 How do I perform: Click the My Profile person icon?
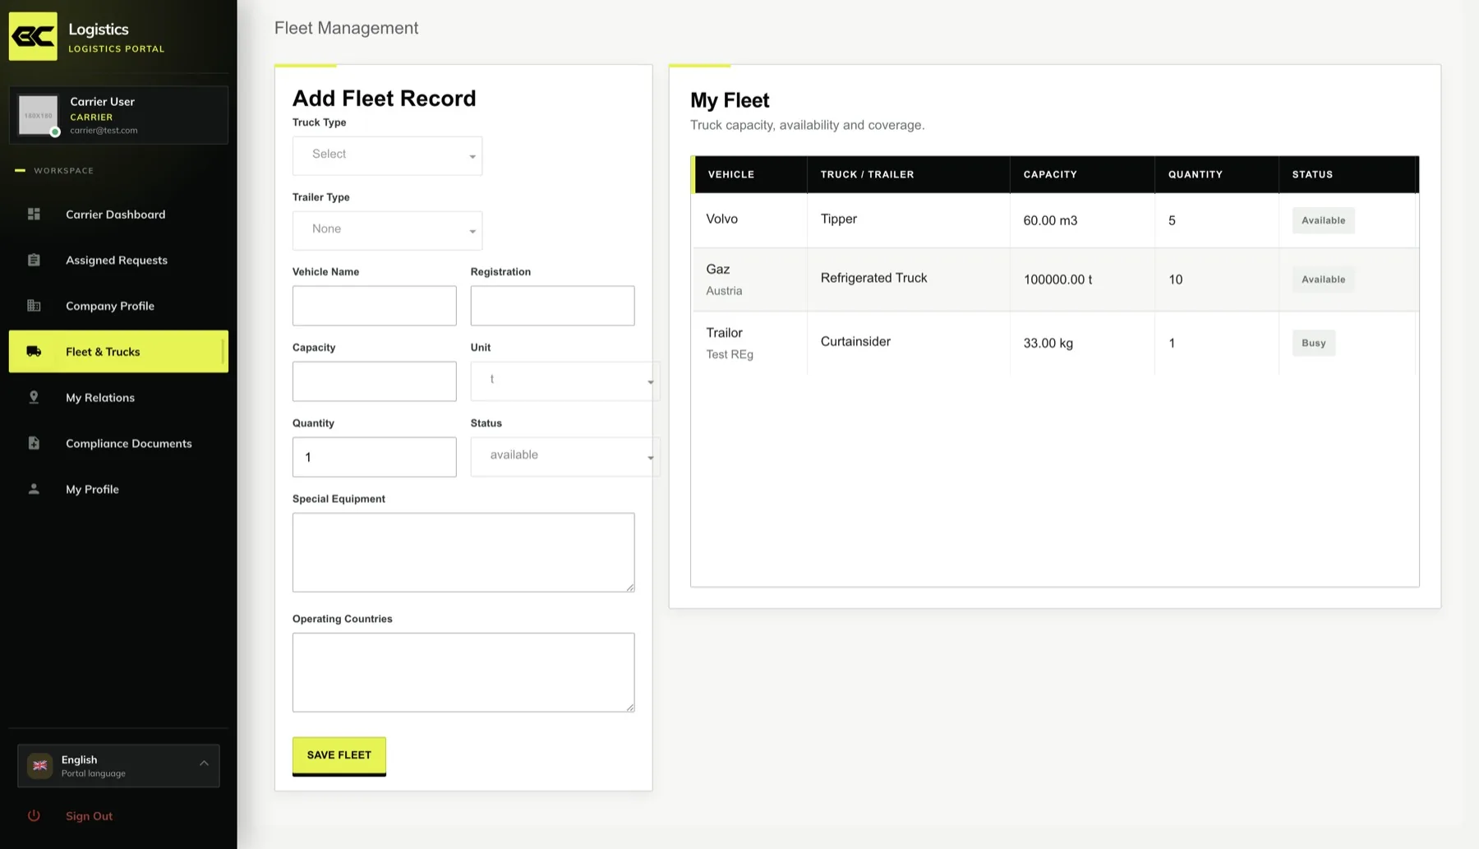(34, 489)
